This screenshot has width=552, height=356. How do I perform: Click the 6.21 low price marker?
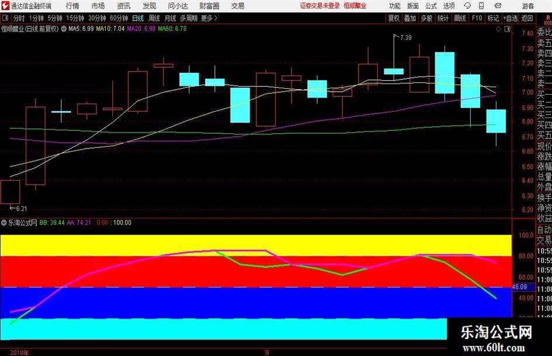[21, 208]
